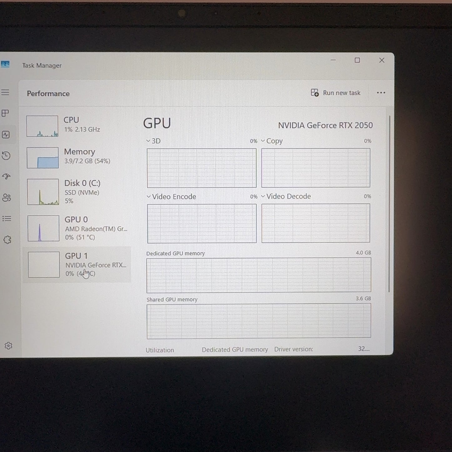Screen dimensions: 452x452
Task: Click Run new task button
Action: coord(336,93)
